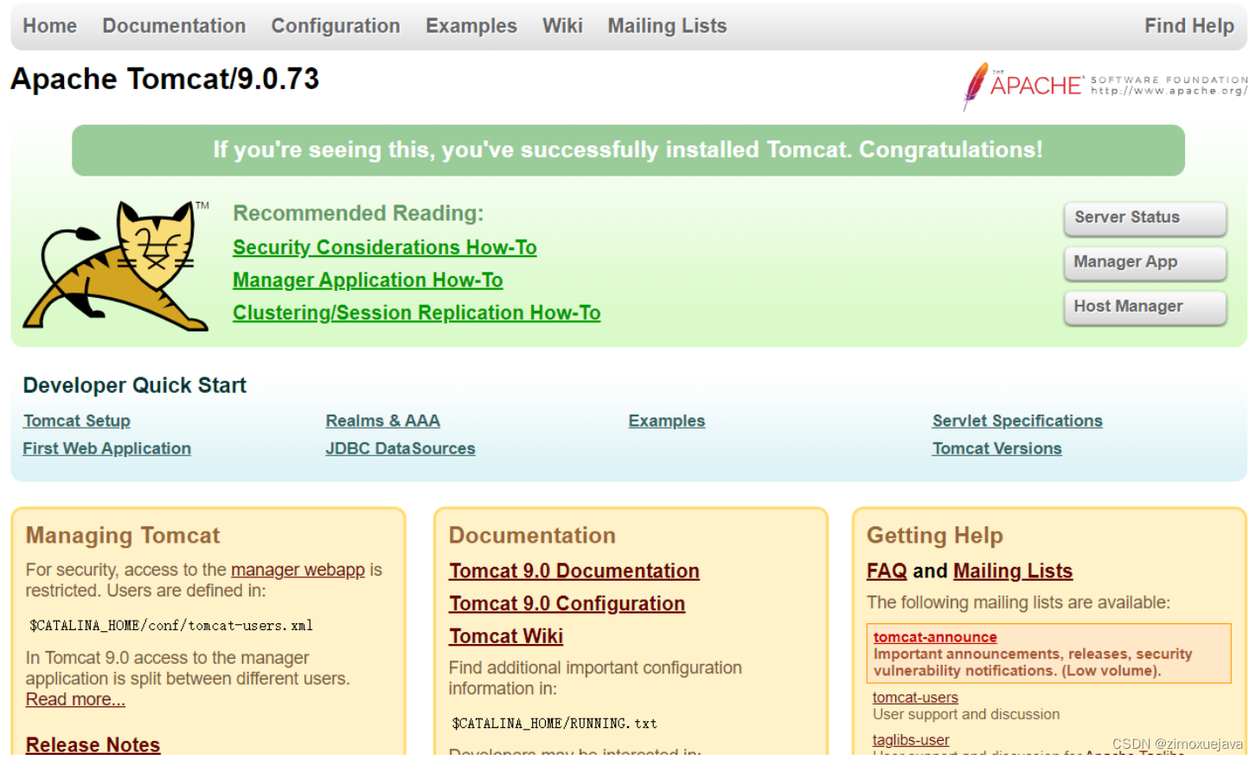Viewport: 1256px width, 760px height.
Task: Open Clustering/Session Replication How-To link
Action: [x=417, y=313]
